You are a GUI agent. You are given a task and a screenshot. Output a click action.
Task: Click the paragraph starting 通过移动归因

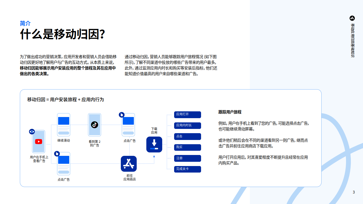(x=171, y=65)
